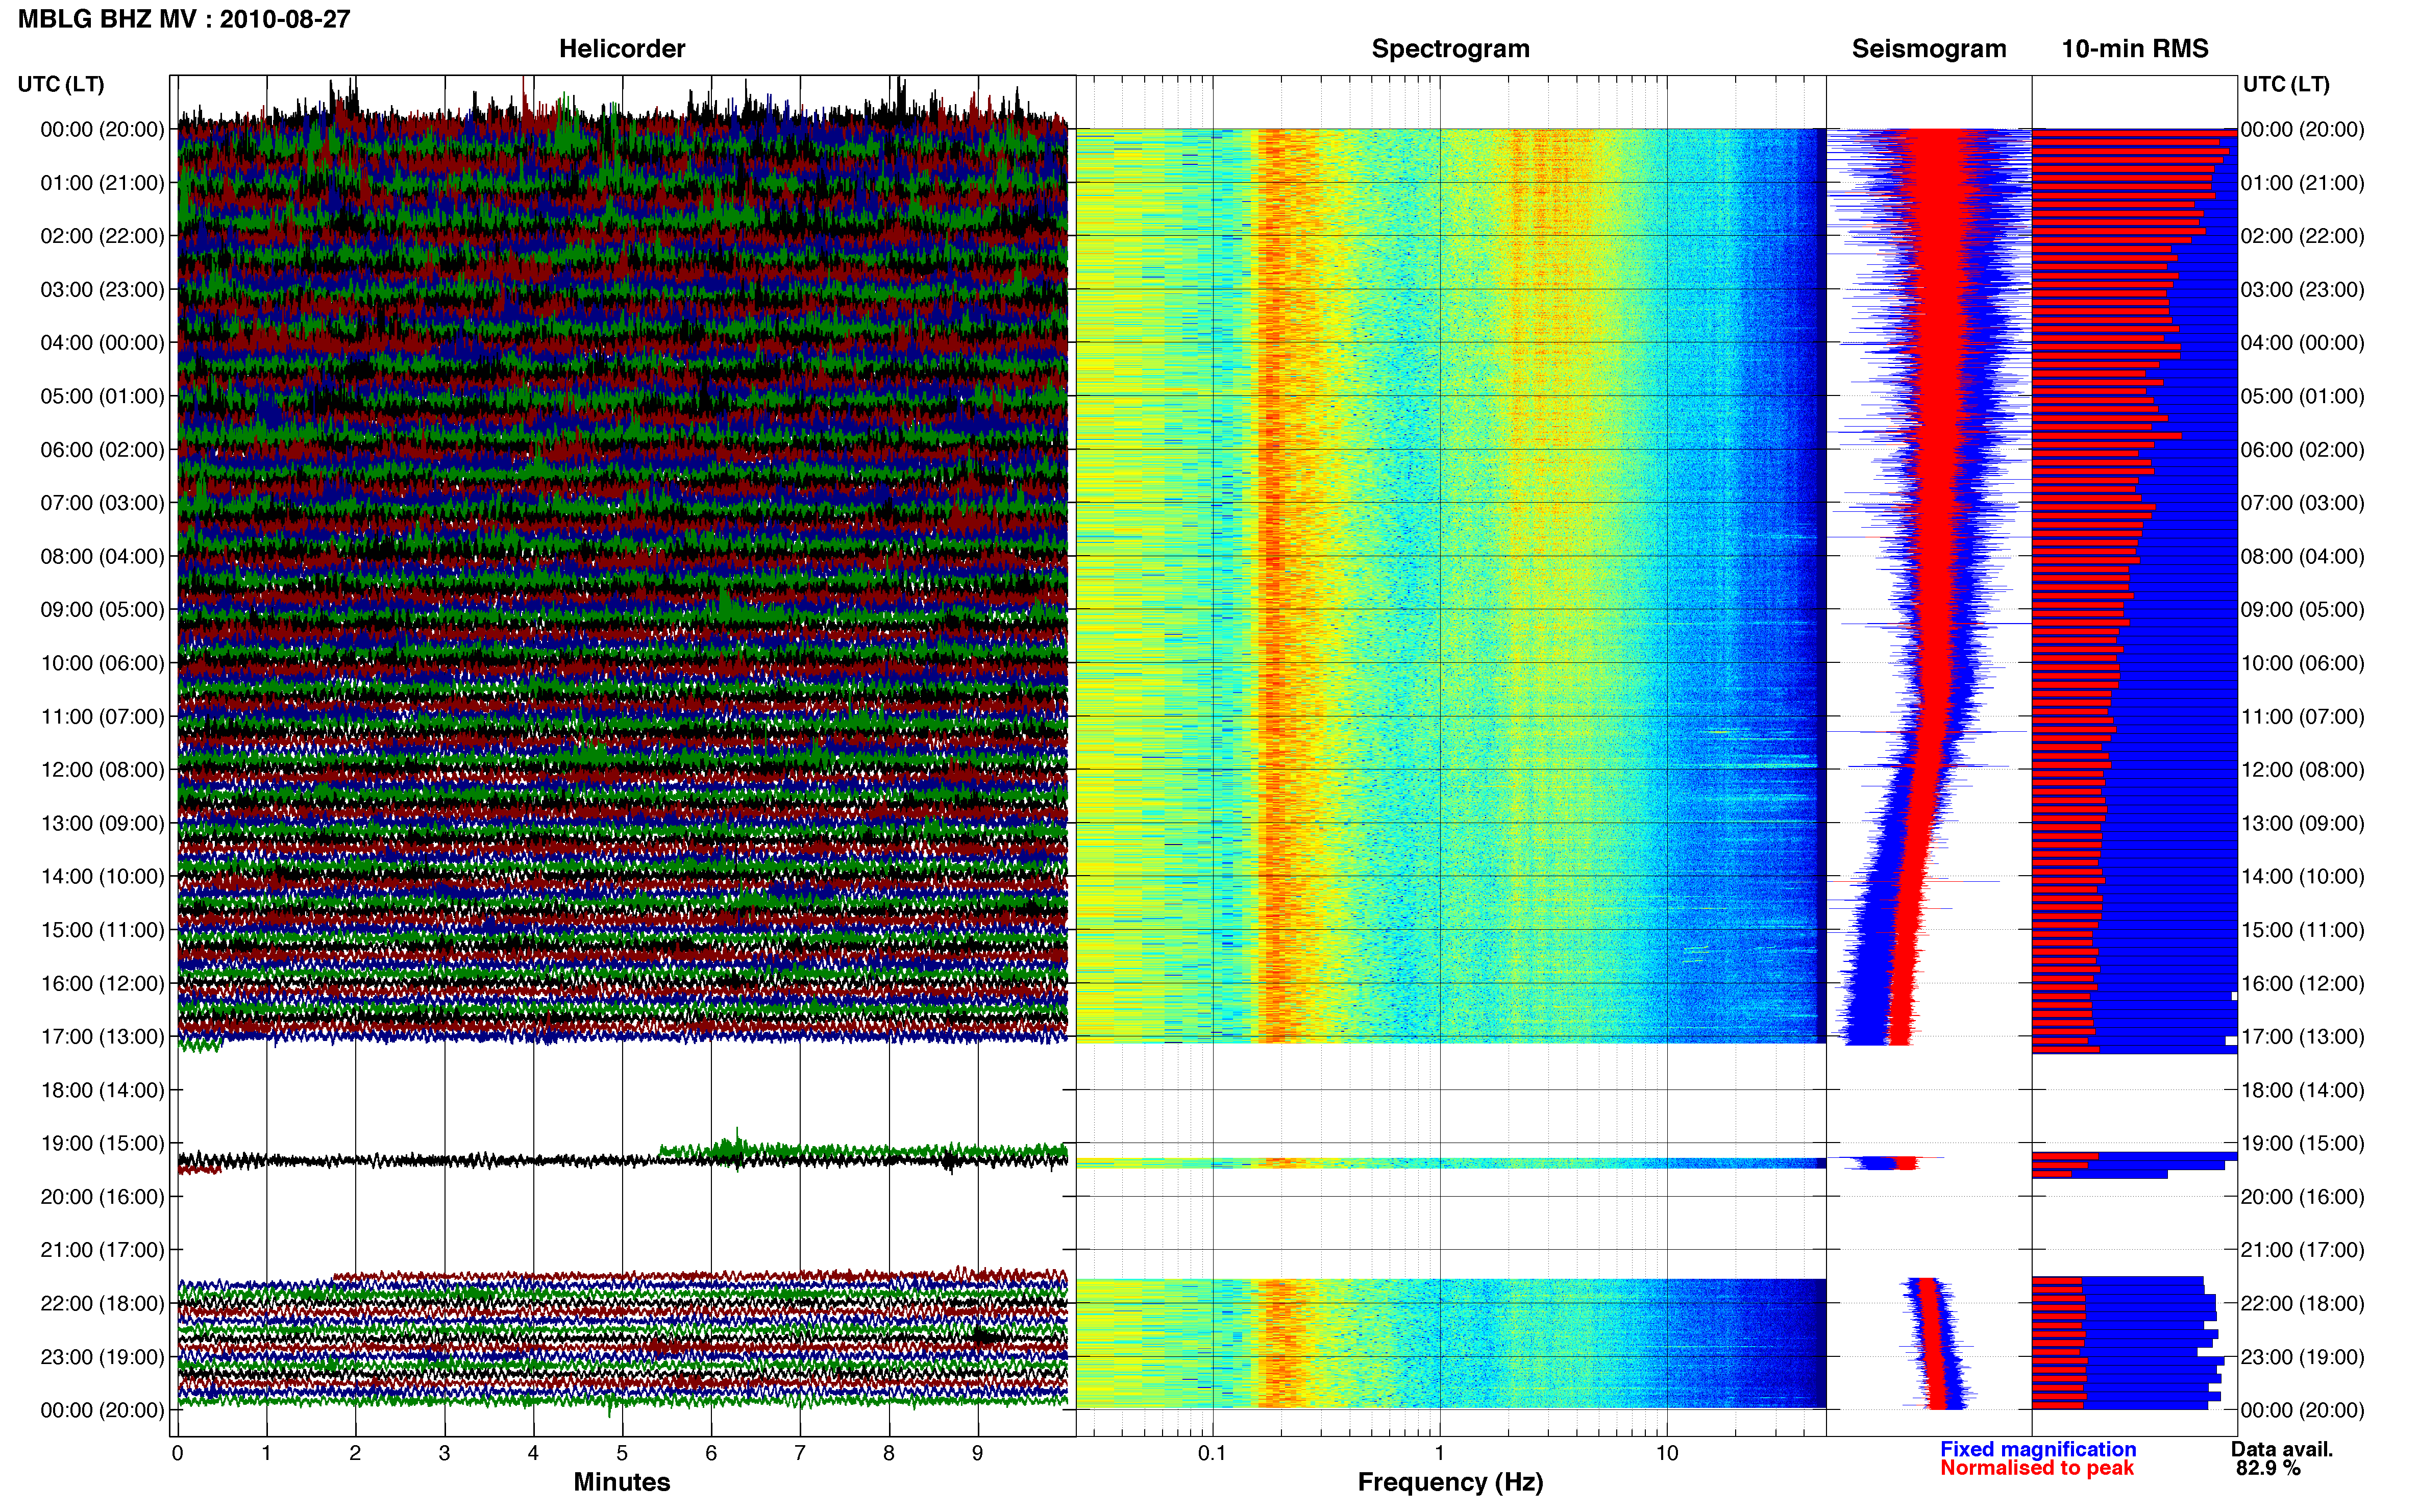The height and width of the screenshot is (1512, 2419).
Task: Click the left 'UTC (LT)' axis heading
Action: [x=61, y=84]
